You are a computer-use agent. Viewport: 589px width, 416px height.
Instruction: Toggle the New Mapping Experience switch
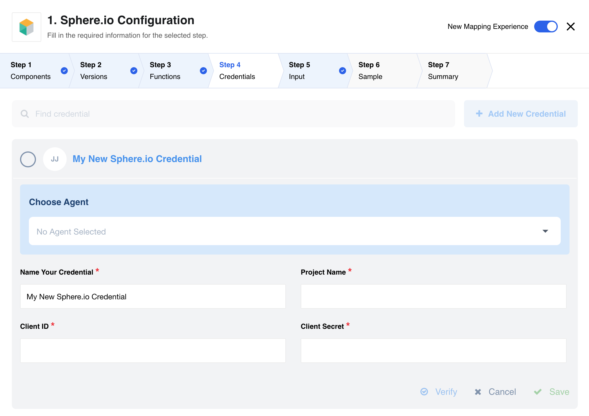[546, 27]
